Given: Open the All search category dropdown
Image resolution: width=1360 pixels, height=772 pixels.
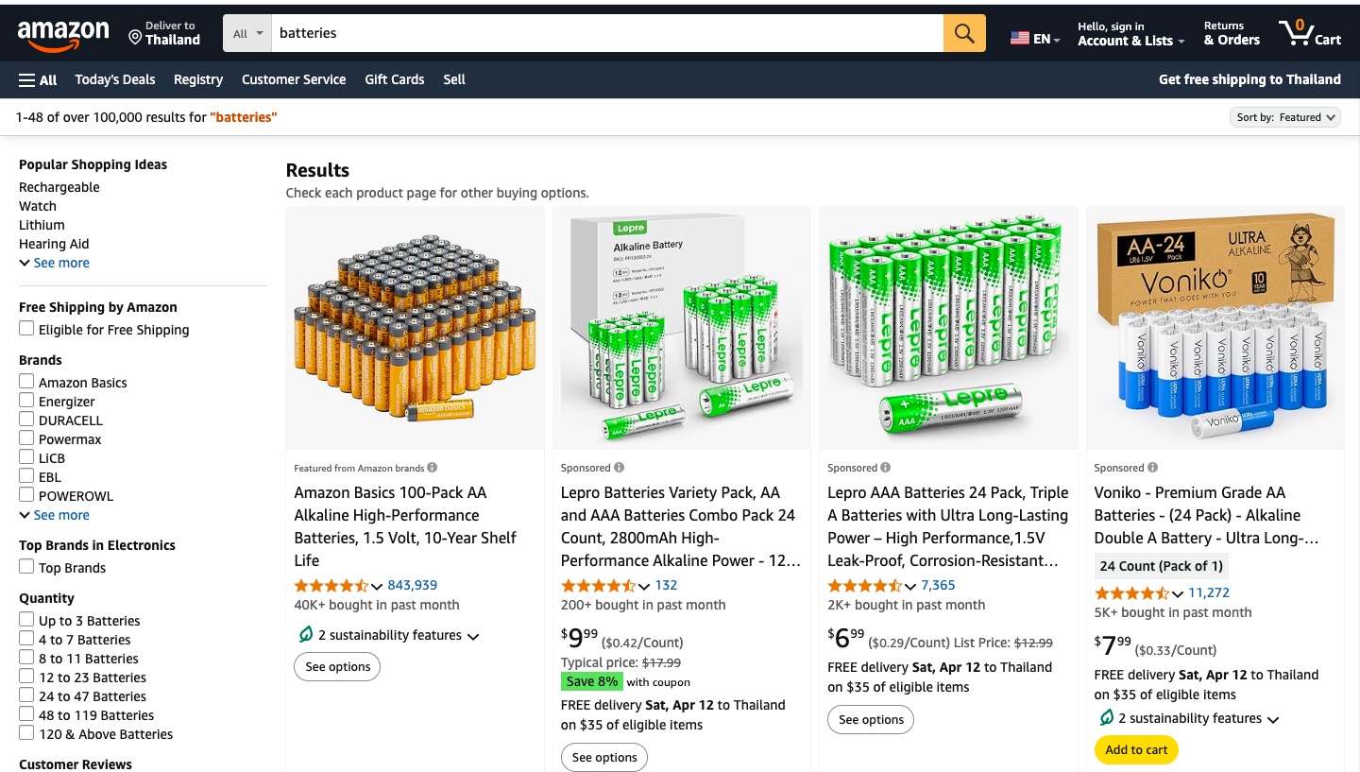Looking at the screenshot, I should click(247, 33).
